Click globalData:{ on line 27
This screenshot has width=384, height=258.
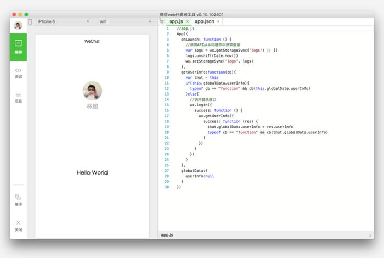[x=194, y=171]
